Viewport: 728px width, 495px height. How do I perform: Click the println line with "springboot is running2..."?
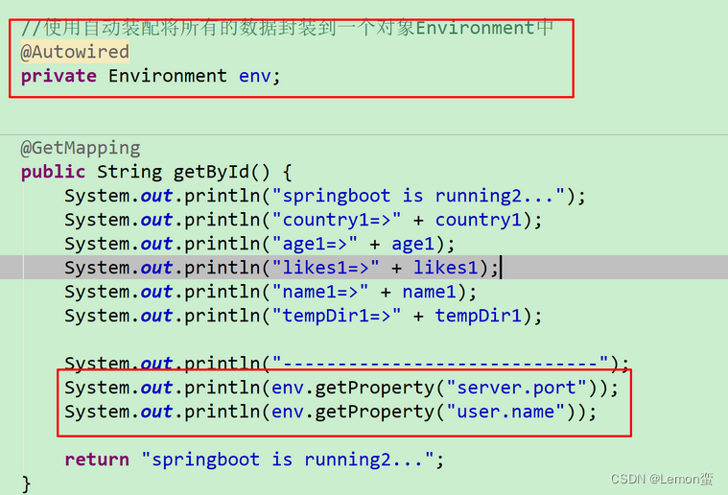[x=325, y=196]
